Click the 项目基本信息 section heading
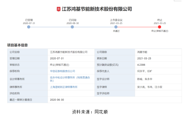187x117 pixels. coord(17,45)
